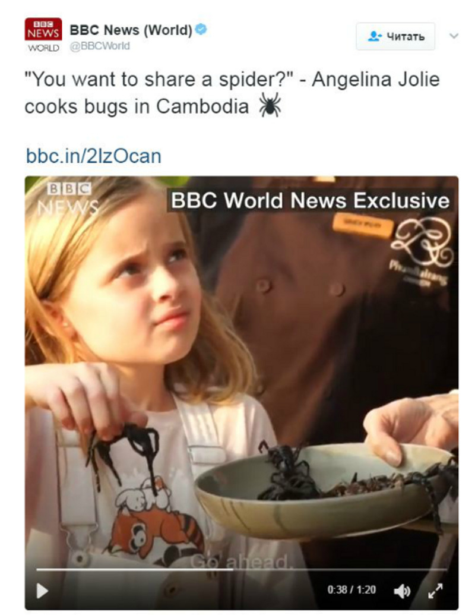The height and width of the screenshot is (615, 475).
Task: Enter fullscreen with the expand arrows icon
Action: point(435,590)
